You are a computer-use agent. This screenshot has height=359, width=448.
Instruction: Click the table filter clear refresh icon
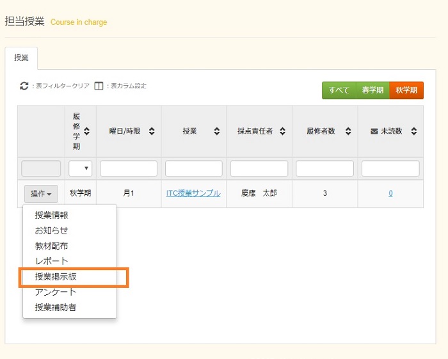(24, 86)
